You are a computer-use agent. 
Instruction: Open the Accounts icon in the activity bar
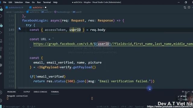pyautogui.click(x=1, y=92)
